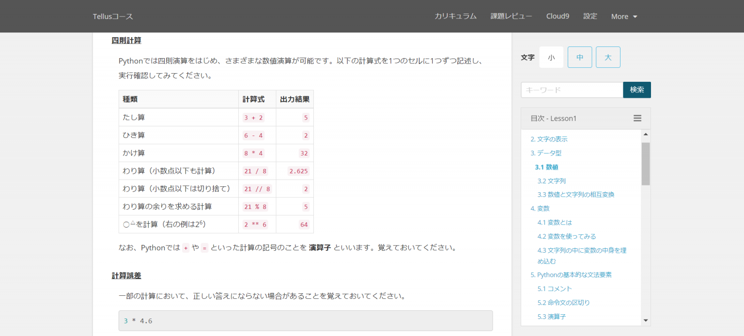The height and width of the screenshot is (336, 744).
Task: Go to 5.3 演算子
Action: [552, 317]
